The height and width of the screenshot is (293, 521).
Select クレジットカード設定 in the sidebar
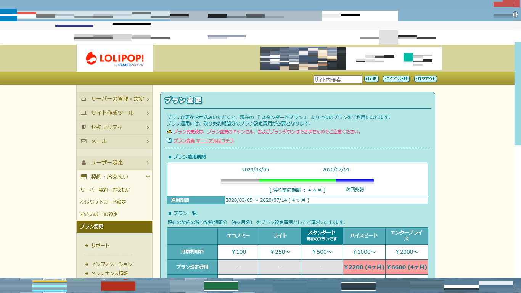pyautogui.click(x=103, y=202)
